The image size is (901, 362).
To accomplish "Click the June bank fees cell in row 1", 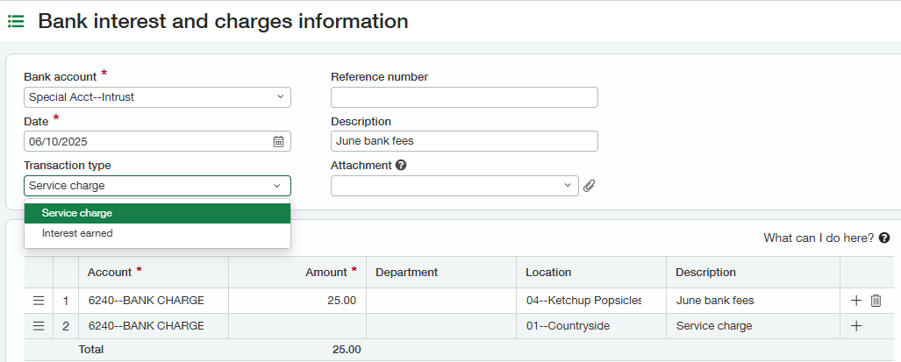I will click(x=754, y=301).
